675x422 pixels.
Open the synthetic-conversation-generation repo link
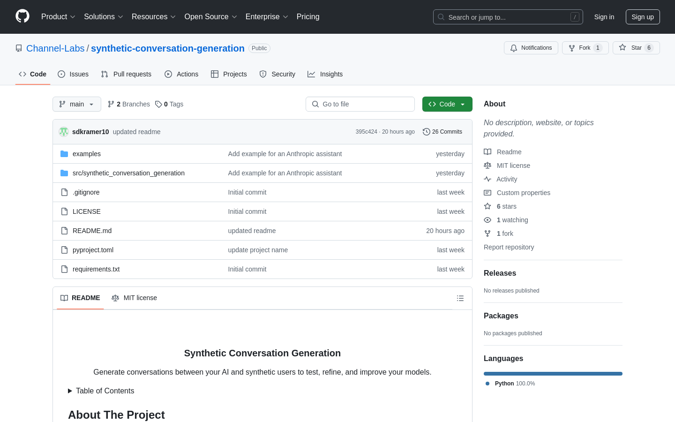point(168,48)
